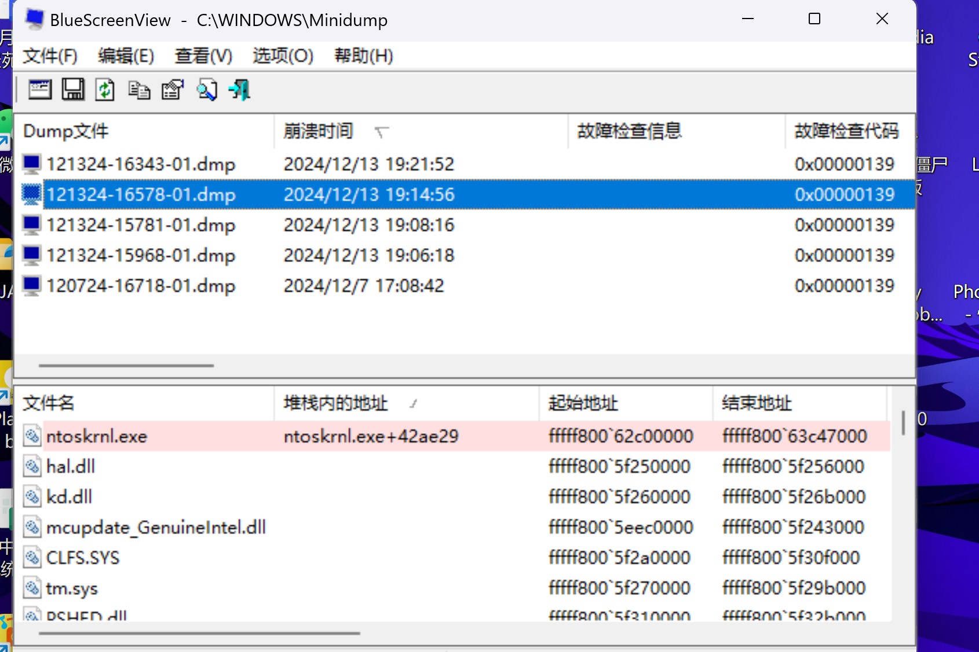Copy selected items with the copy icon
Image resolution: width=979 pixels, height=652 pixels.
coord(138,90)
